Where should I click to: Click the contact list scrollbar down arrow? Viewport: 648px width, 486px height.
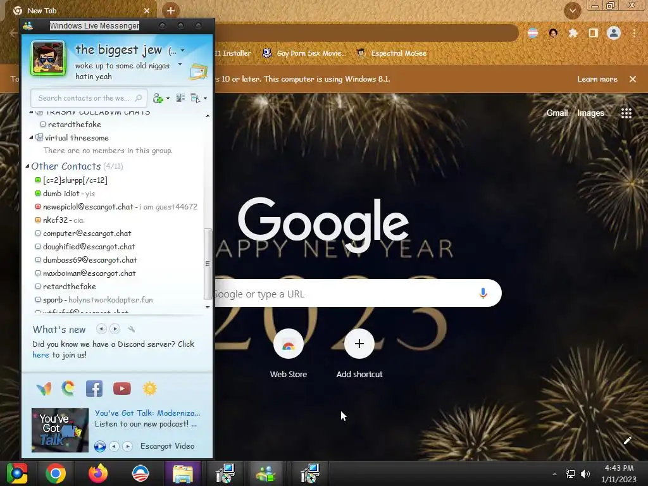point(208,307)
